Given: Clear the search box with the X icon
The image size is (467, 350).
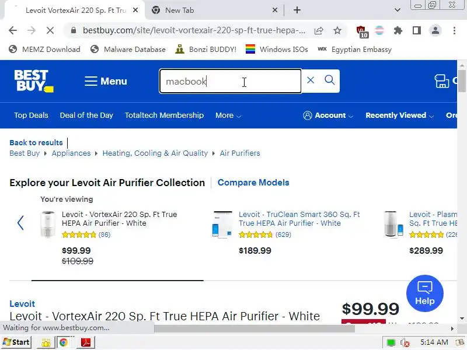Looking at the screenshot, I should coord(311,80).
